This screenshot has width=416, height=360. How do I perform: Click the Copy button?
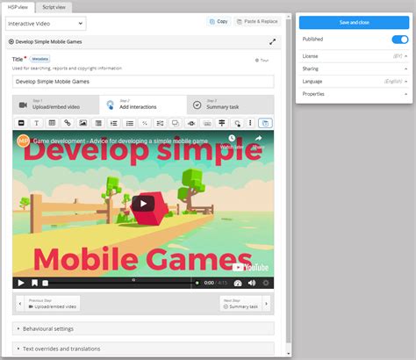[219, 21]
